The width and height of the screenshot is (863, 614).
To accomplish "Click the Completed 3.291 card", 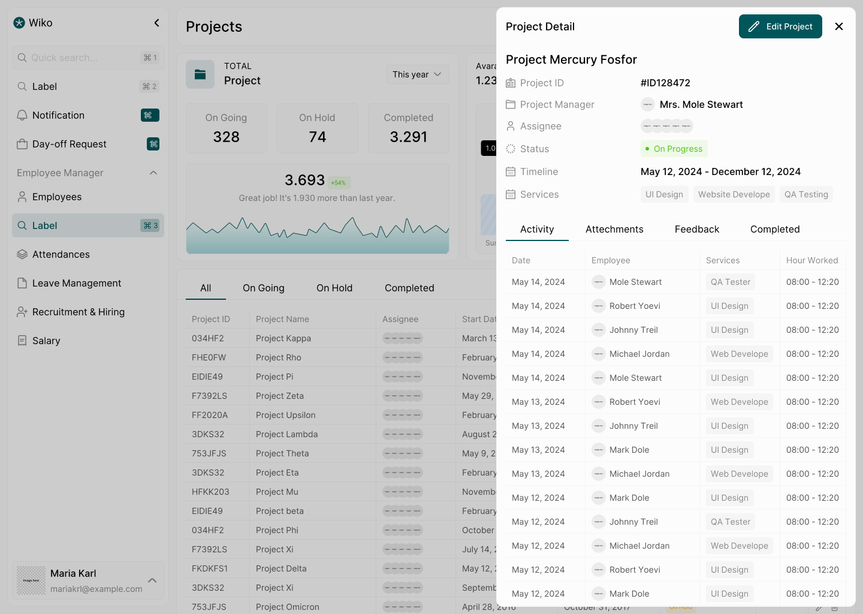I will tap(409, 128).
